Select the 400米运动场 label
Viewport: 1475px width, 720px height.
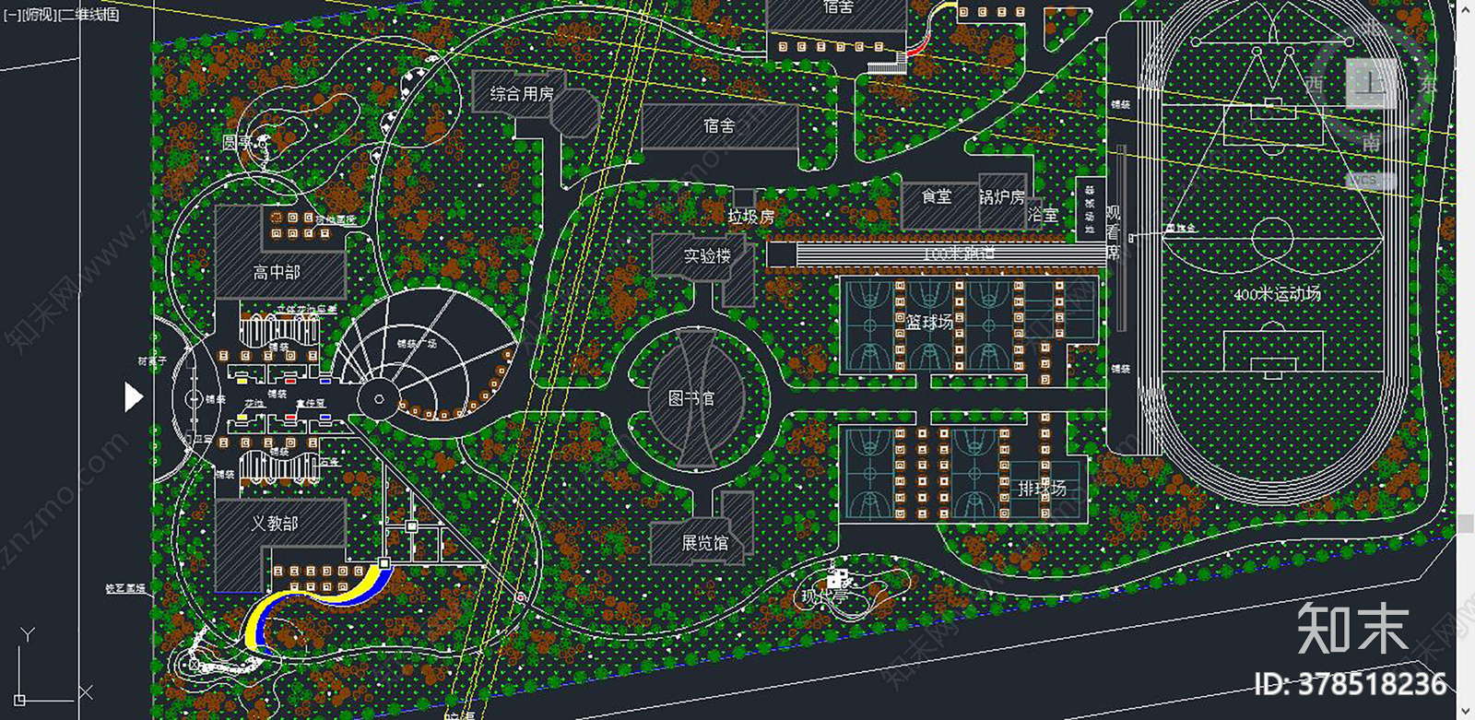coord(1277,294)
